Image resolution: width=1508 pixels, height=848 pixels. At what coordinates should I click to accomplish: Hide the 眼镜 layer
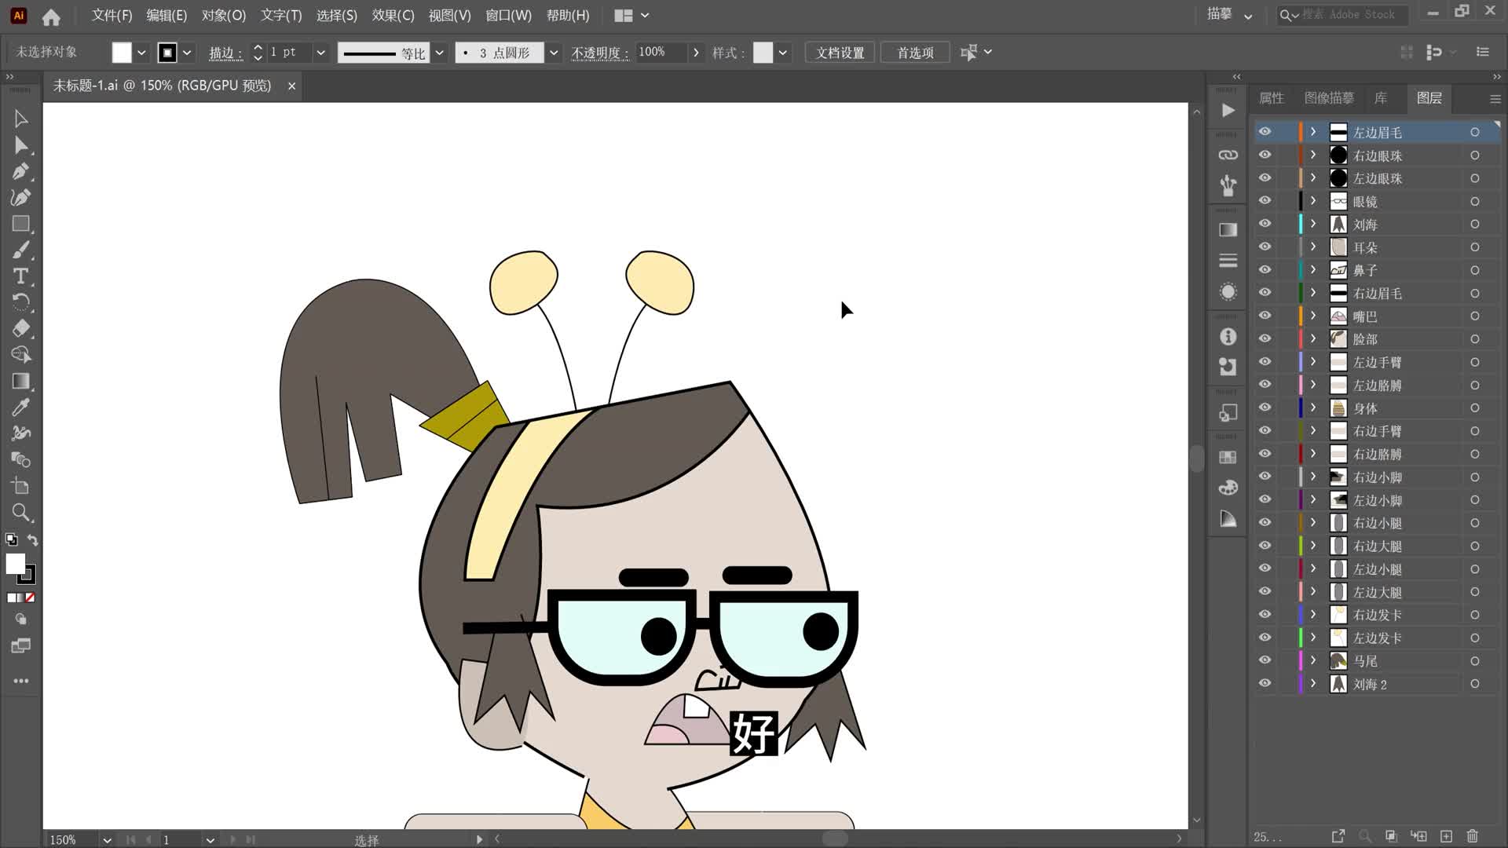click(x=1265, y=201)
